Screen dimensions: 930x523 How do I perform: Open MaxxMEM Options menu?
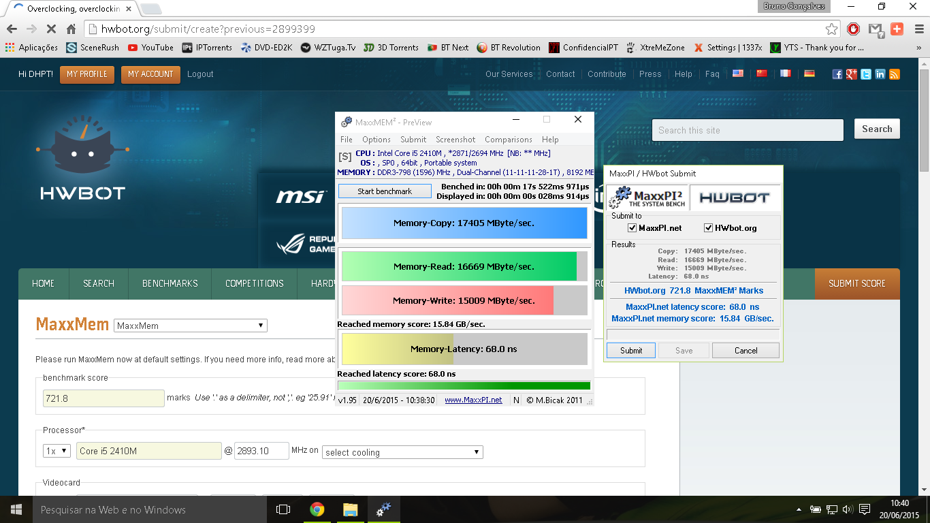coord(376,140)
